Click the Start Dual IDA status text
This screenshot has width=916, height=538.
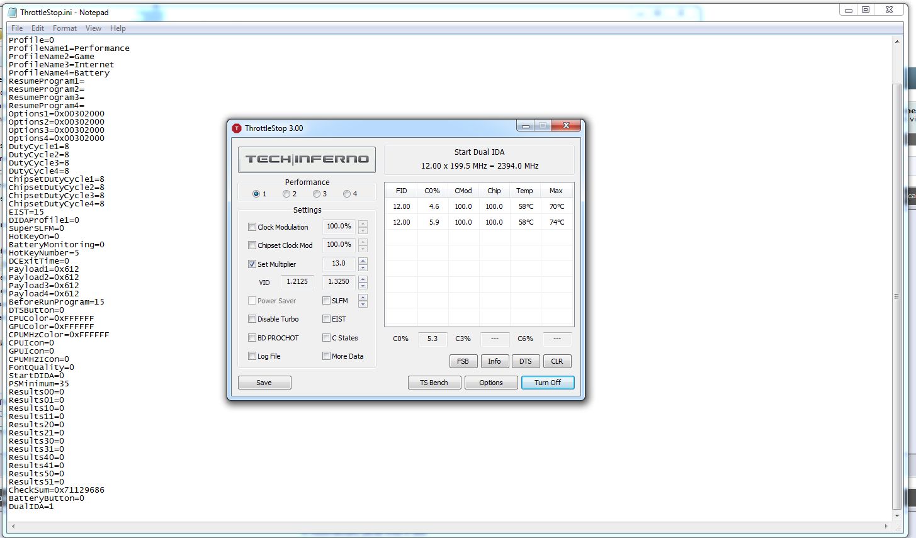click(480, 152)
